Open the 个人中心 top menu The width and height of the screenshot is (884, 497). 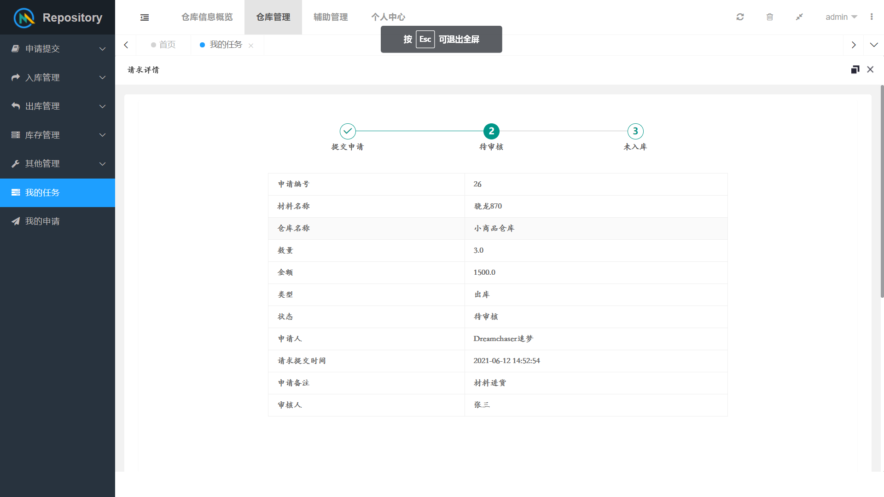pyautogui.click(x=388, y=17)
